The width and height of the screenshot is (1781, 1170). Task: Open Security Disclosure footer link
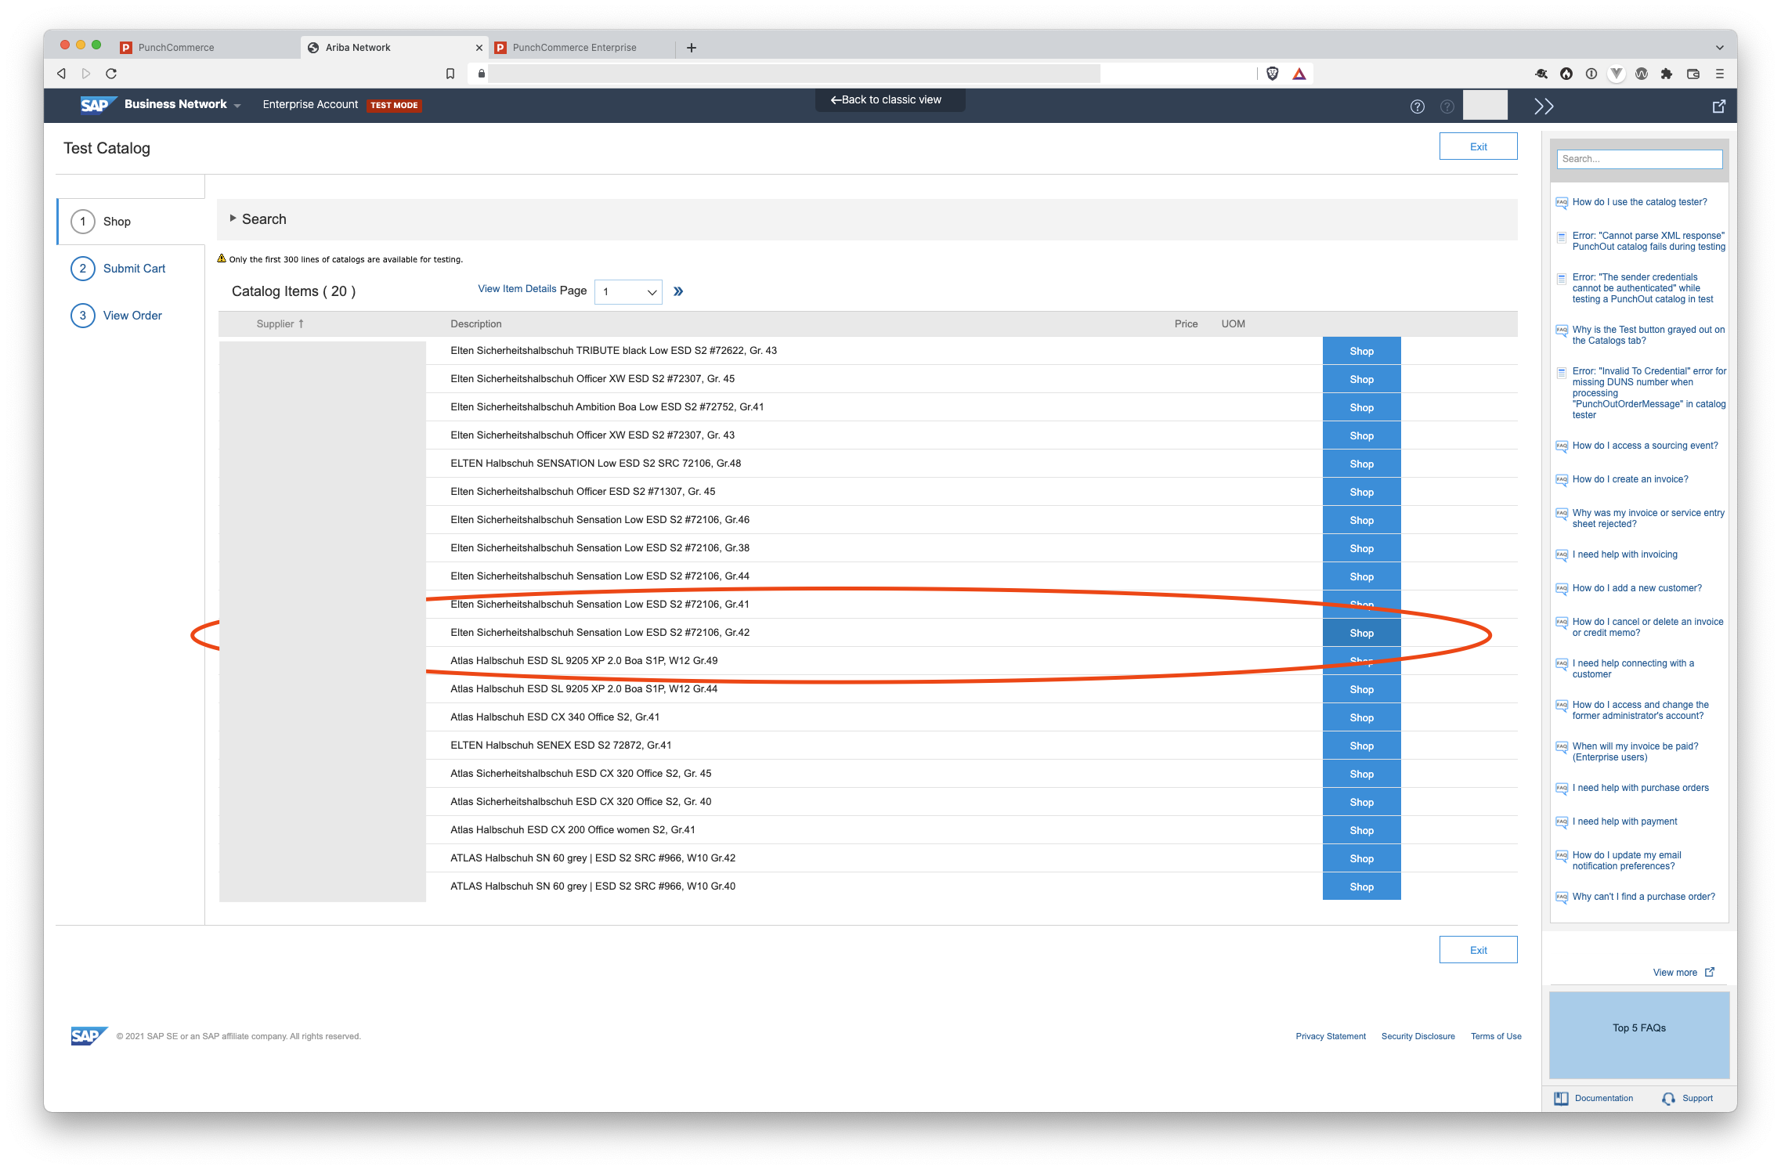click(x=1418, y=1036)
